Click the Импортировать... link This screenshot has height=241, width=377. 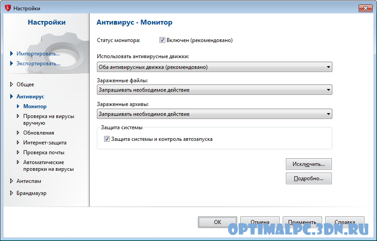pos(38,54)
